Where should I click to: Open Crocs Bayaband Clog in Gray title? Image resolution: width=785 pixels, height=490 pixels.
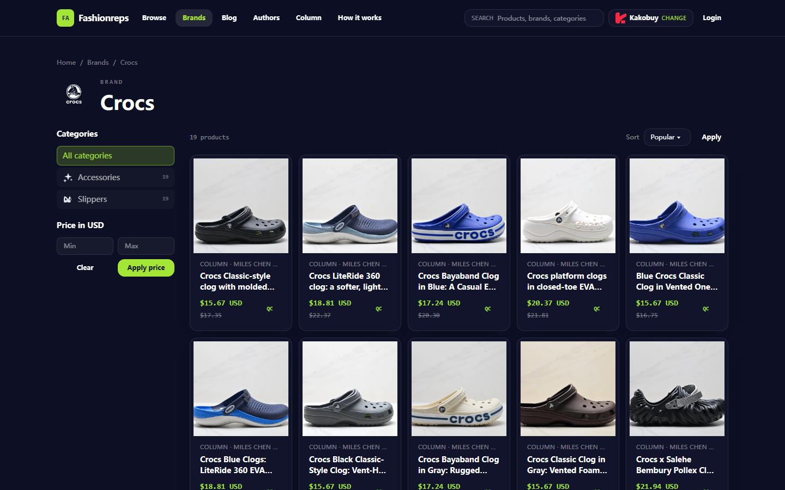coord(458,465)
